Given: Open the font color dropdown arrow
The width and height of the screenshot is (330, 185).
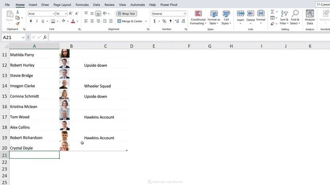Looking at the screenshot, I should pos(77,21).
